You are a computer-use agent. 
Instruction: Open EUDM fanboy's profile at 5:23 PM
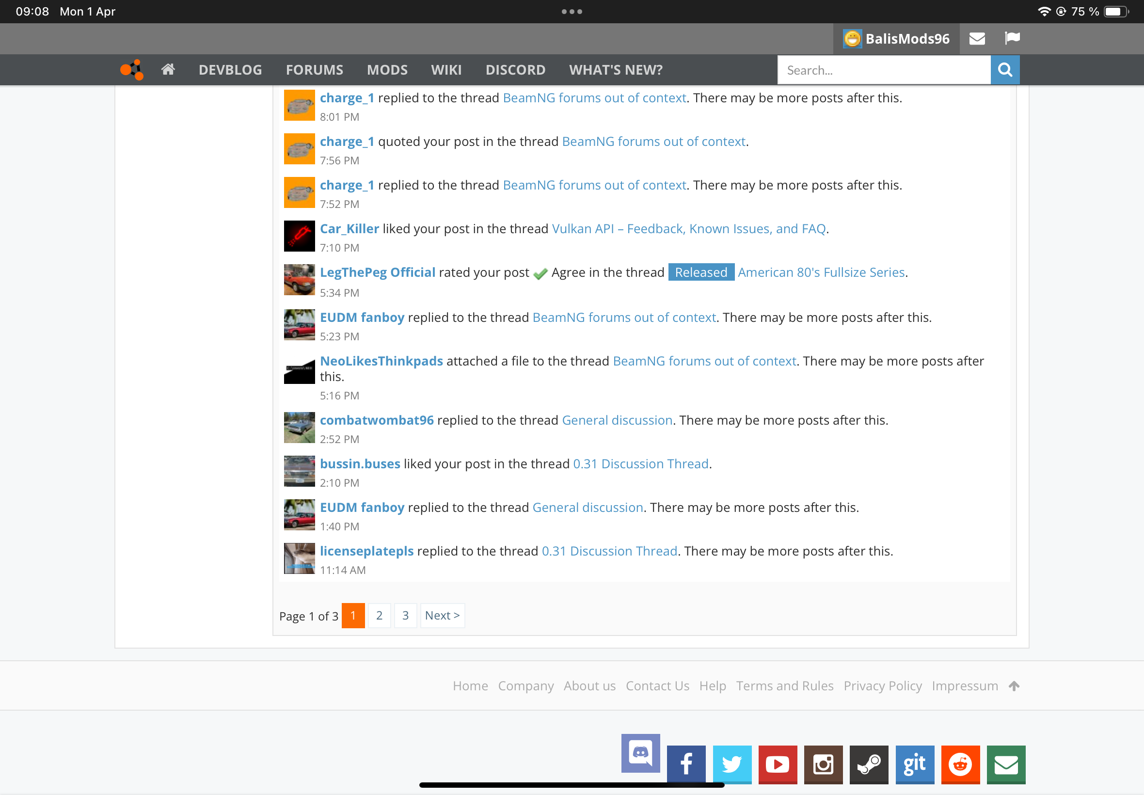(x=362, y=318)
